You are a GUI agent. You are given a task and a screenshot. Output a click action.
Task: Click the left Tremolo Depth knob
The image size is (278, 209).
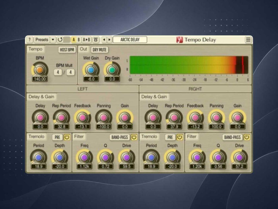click(59, 157)
